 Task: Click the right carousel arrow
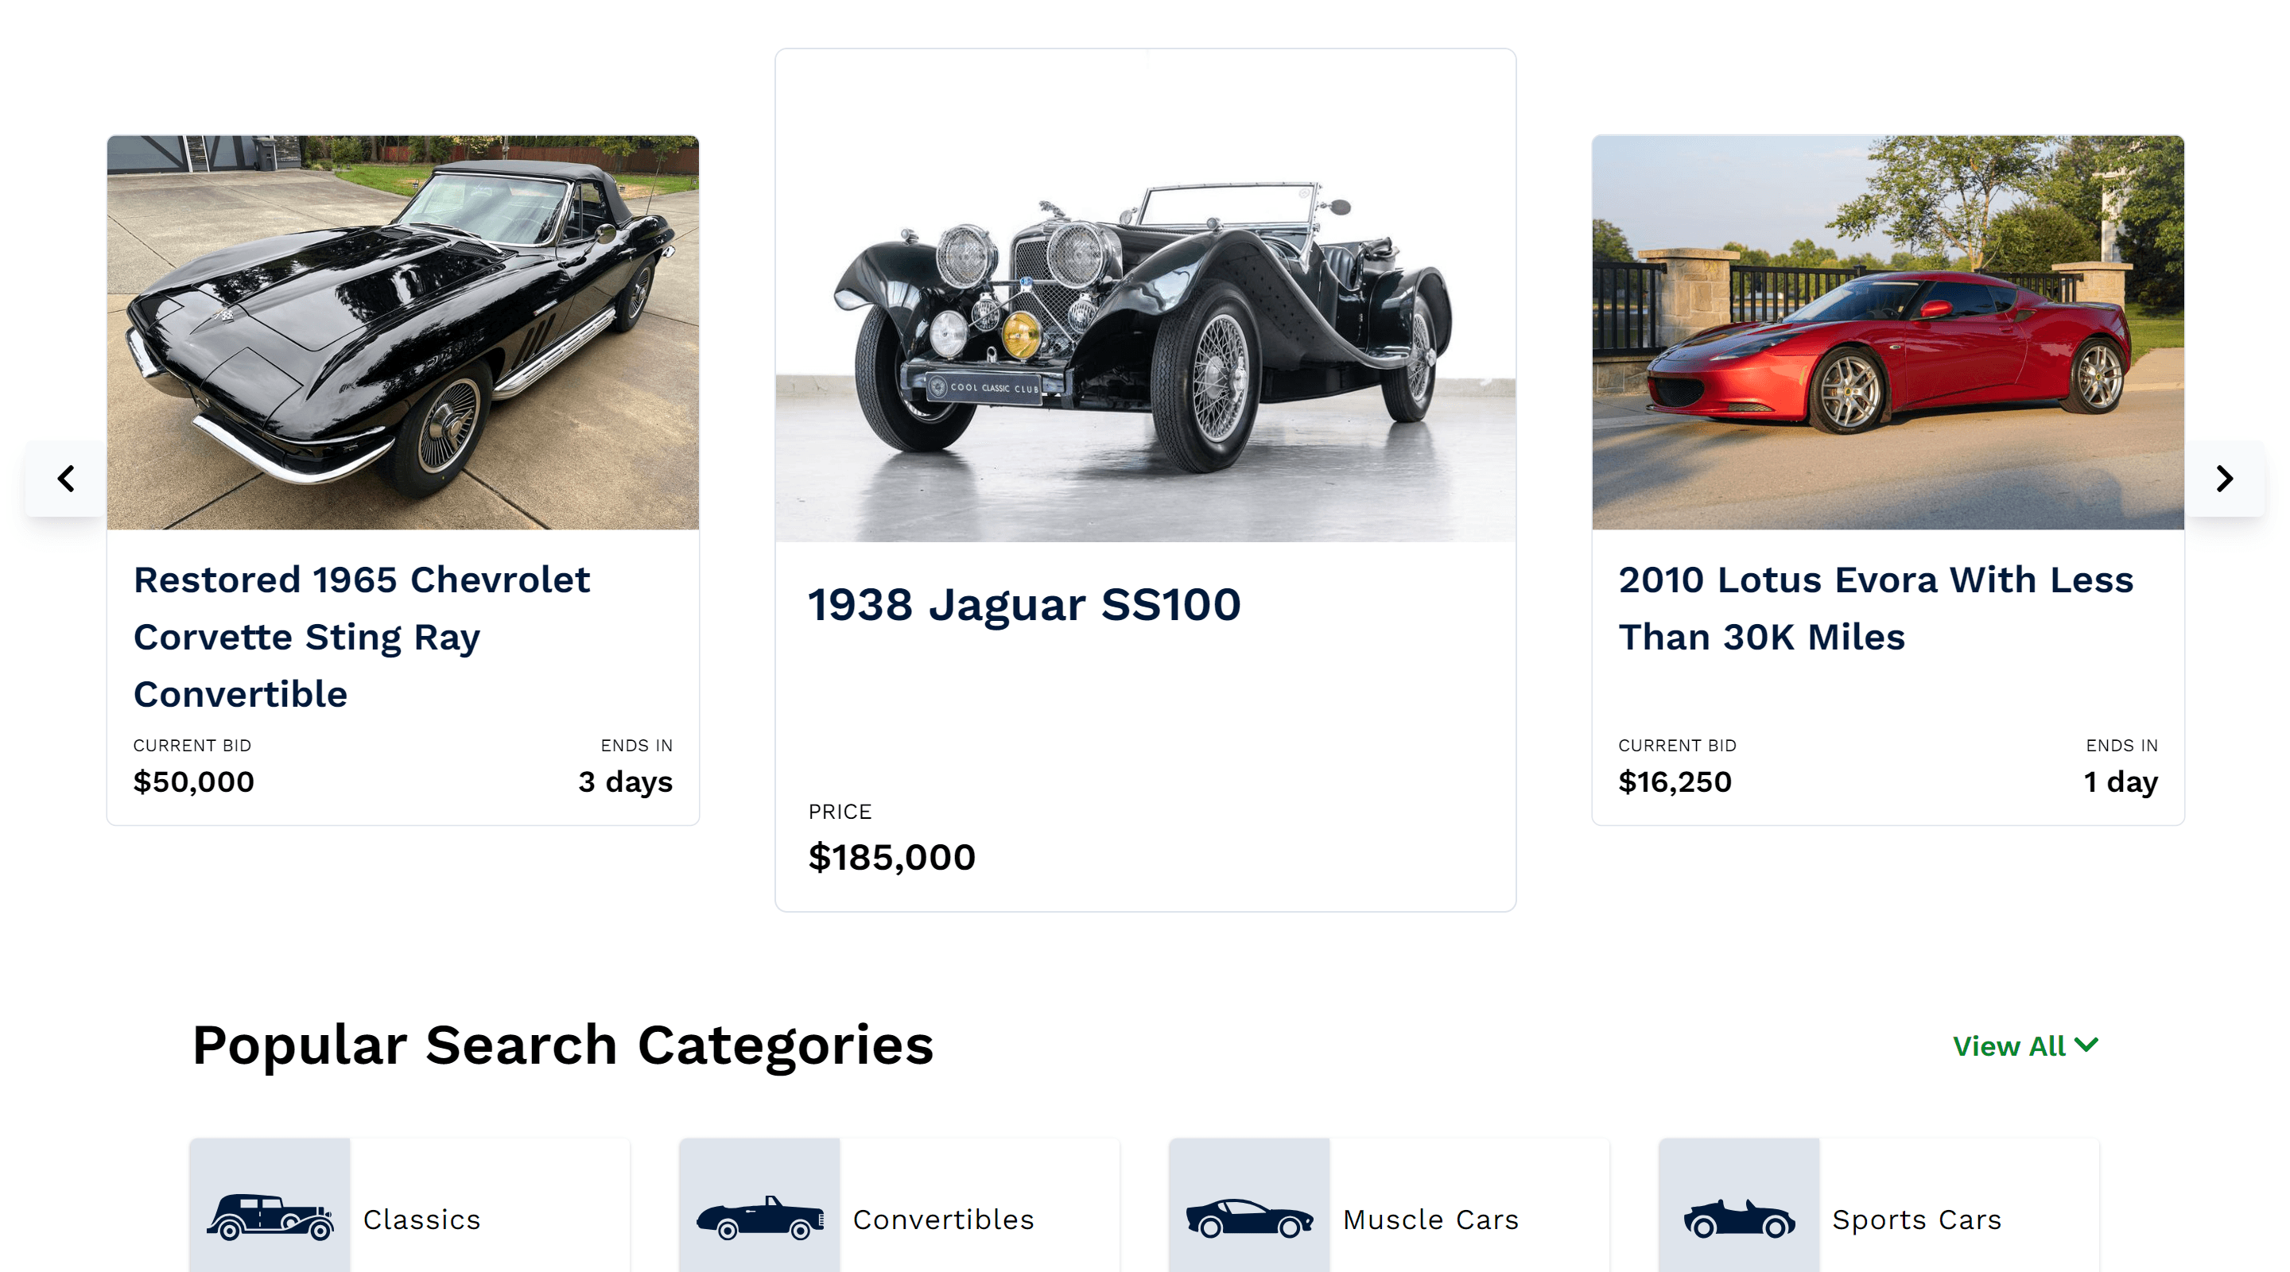coord(2225,479)
